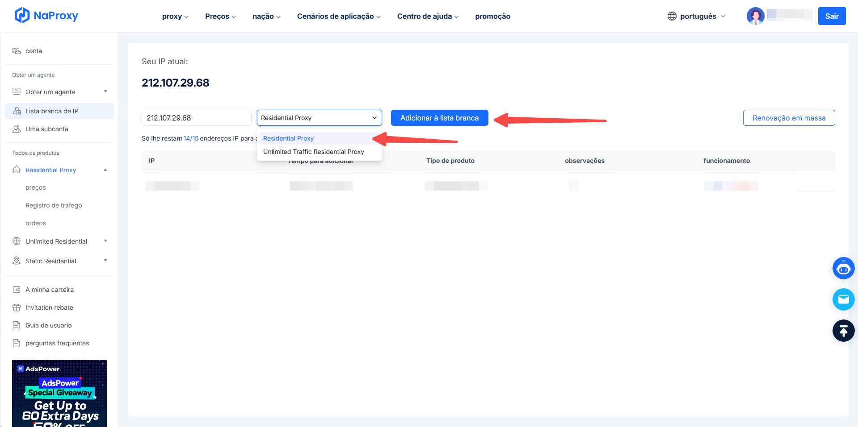This screenshot has height=427, width=858.
Task: Click the IP column header
Action: tap(151, 161)
